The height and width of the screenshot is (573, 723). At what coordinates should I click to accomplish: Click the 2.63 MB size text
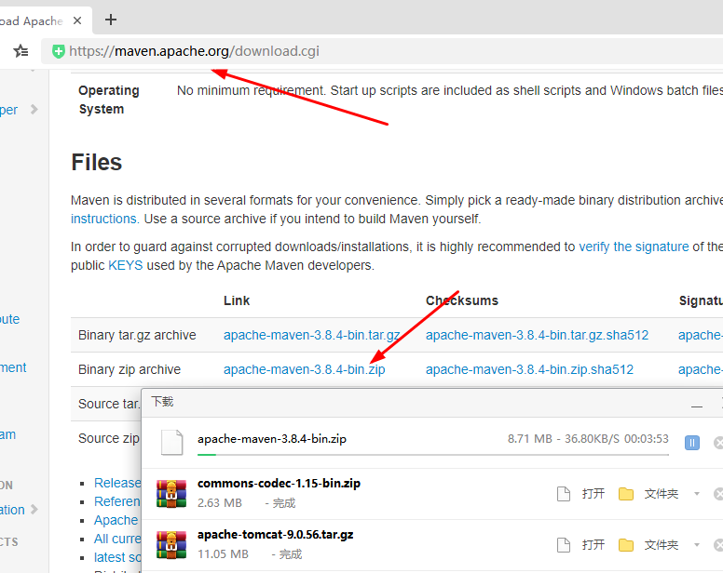[x=220, y=503]
